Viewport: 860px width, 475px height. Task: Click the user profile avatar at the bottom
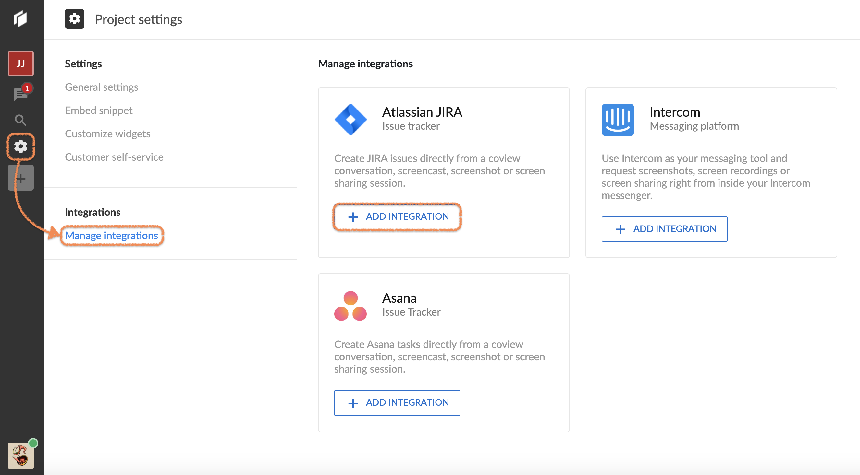[20, 455]
